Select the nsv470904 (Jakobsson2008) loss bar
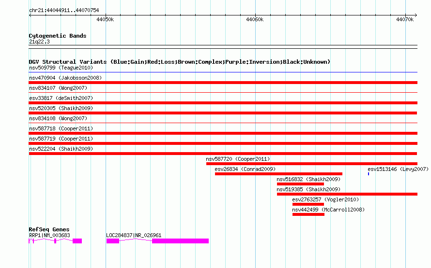This screenshot has width=431, height=268. coord(223,83)
